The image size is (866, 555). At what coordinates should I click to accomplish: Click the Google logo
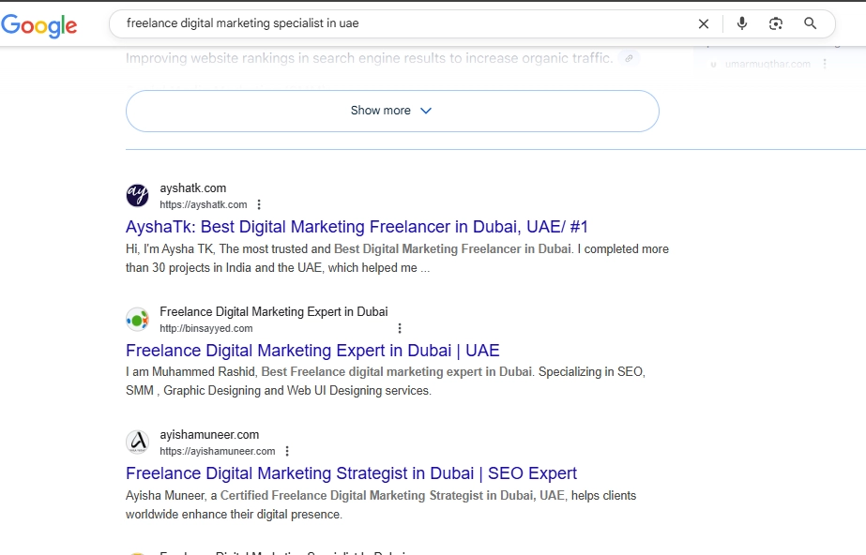point(38,25)
